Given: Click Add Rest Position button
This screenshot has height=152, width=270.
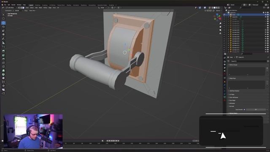Looking at the screenshot, I should click(x=235, y=91).
